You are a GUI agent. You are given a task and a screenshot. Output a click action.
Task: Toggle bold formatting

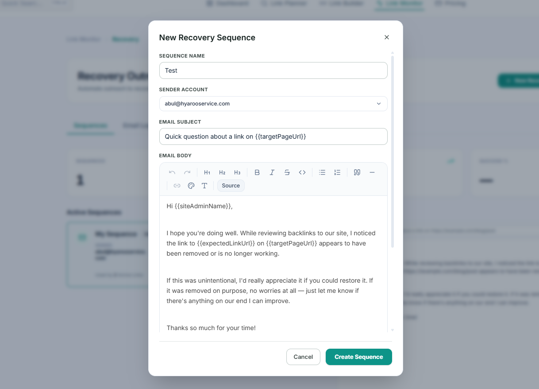pos(257,172)
